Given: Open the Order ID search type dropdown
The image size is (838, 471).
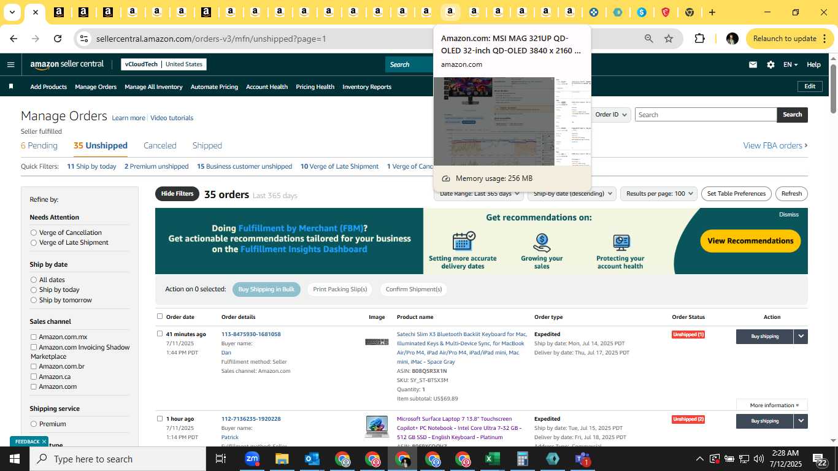Looking at the screenshot, I should tap(610, 115).
